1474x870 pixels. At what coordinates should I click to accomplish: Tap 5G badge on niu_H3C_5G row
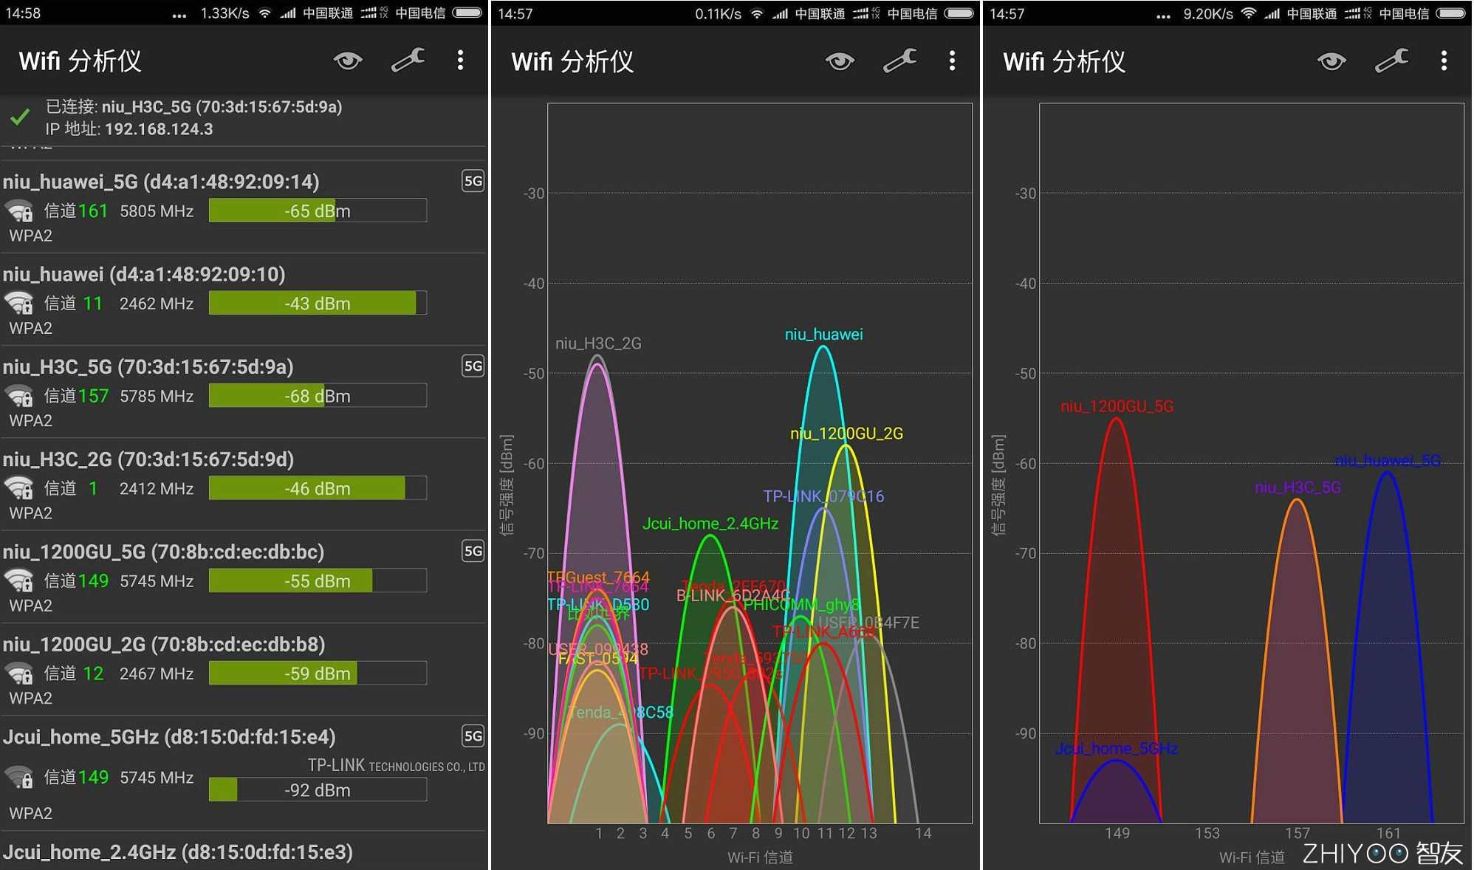pos(473,366)
